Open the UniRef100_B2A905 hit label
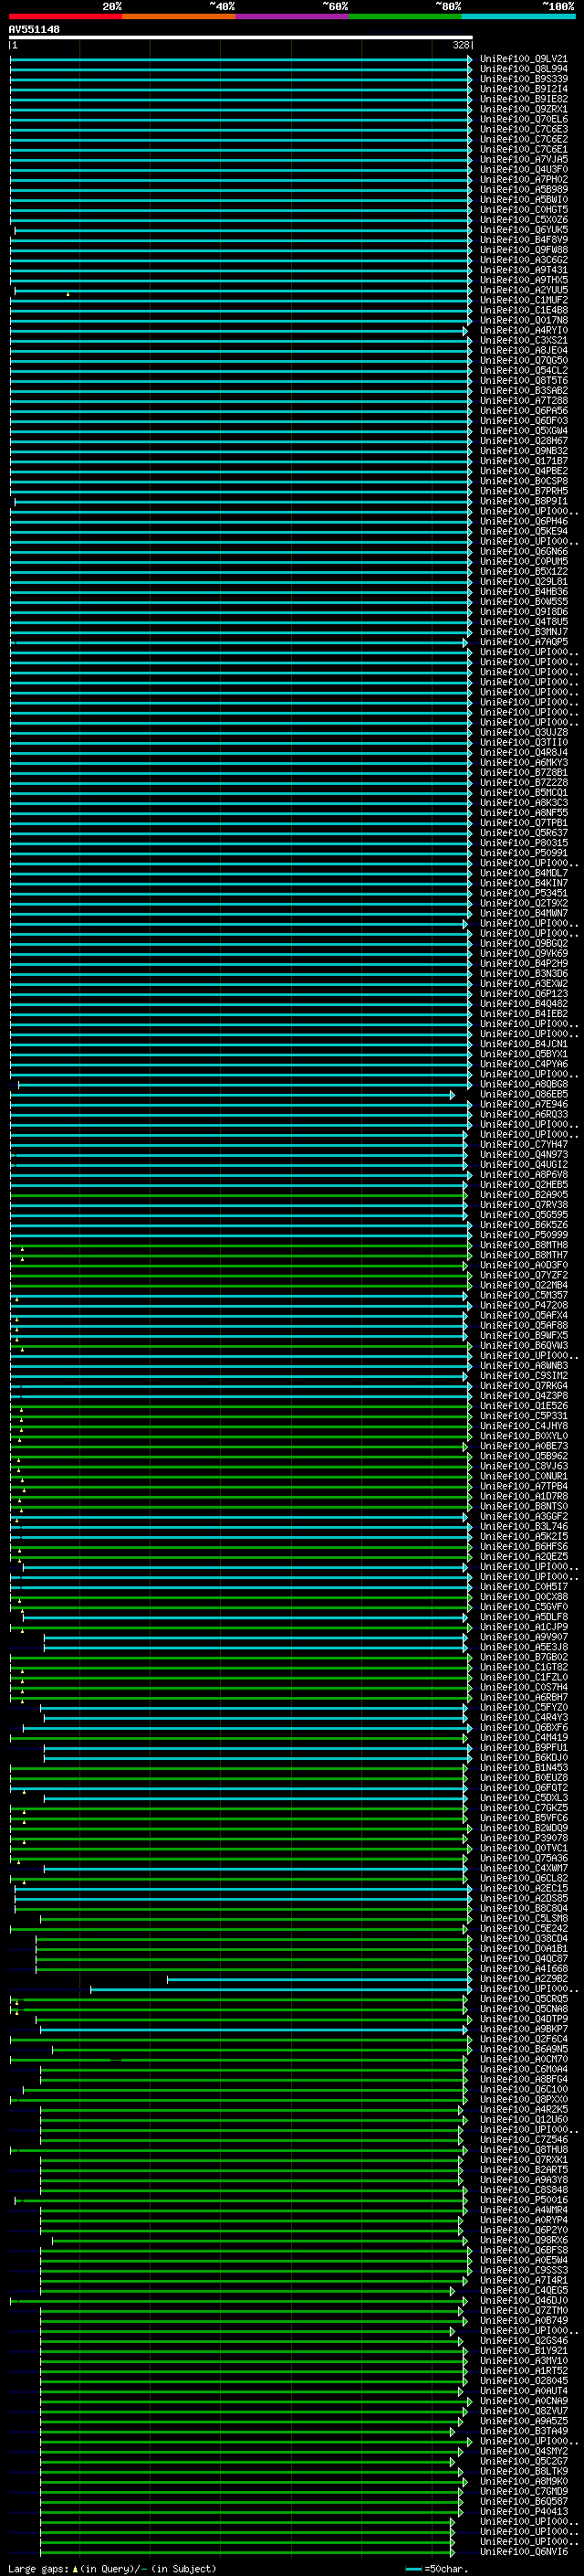 point(524,1195)
